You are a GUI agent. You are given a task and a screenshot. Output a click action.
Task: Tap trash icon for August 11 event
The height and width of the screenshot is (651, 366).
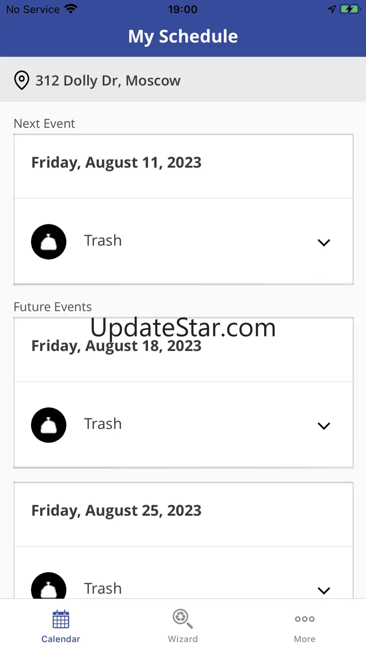(x=49, y=242)
